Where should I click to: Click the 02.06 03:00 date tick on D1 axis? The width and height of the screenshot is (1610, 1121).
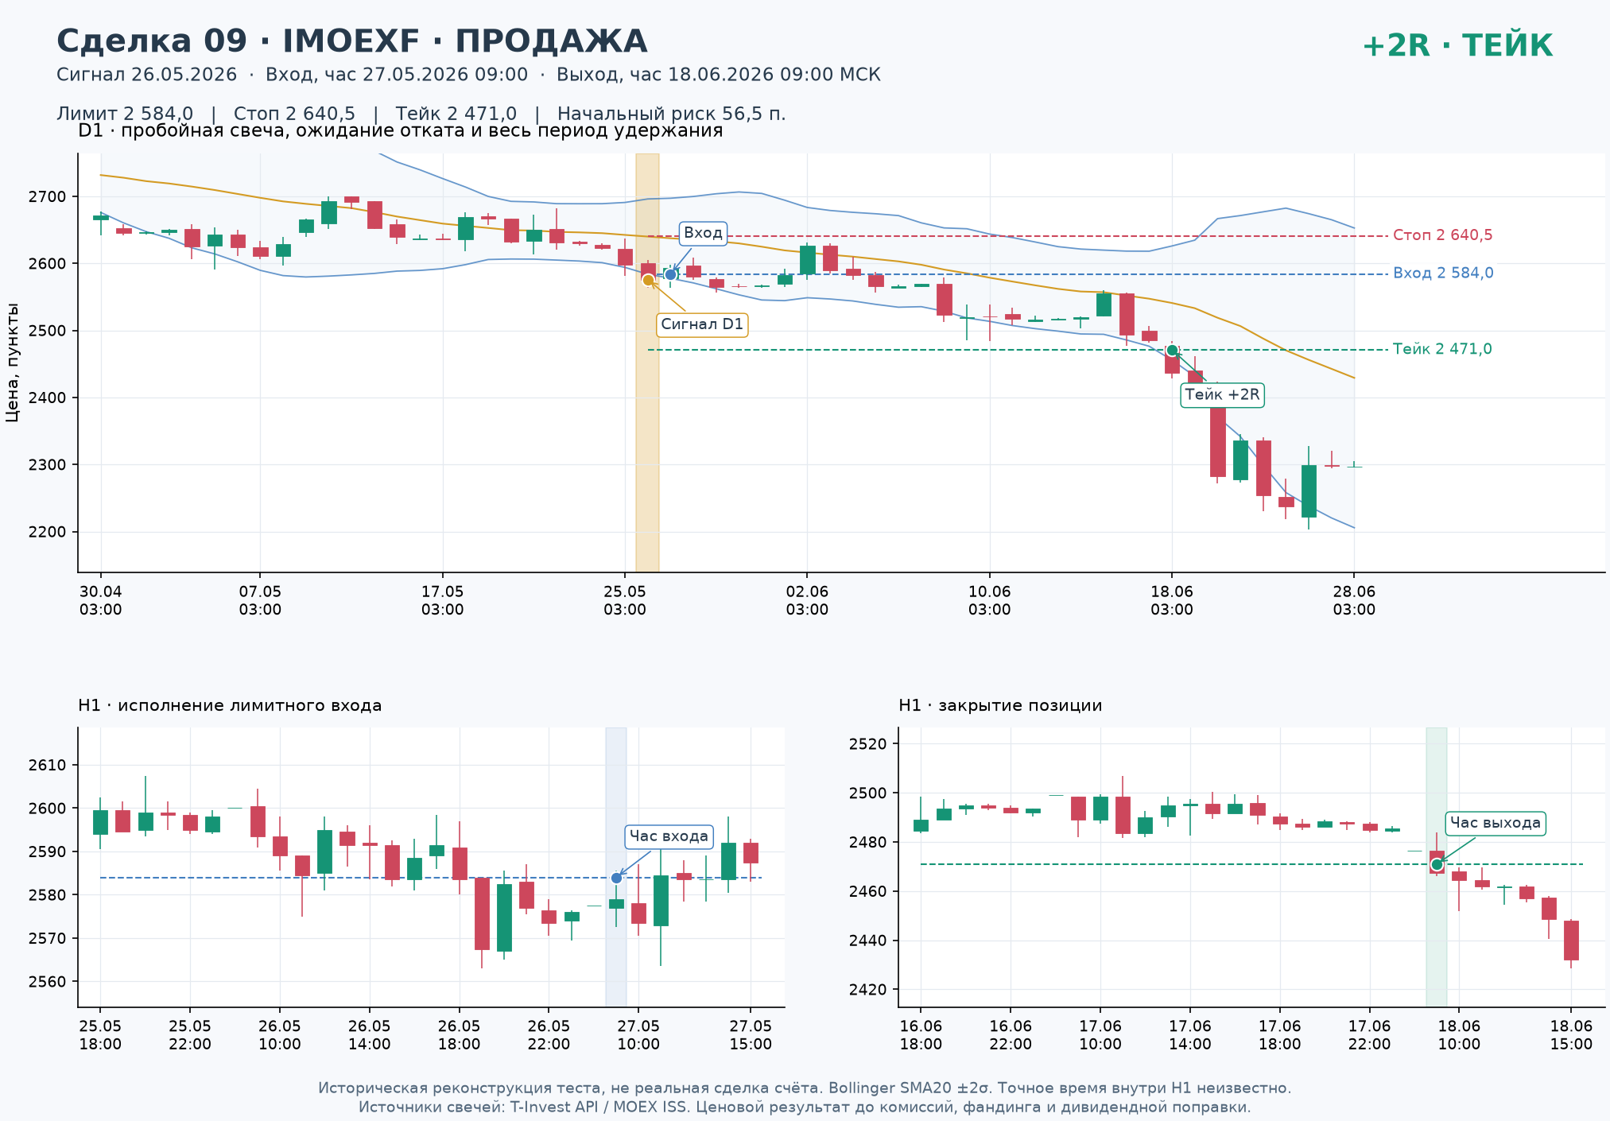(x=807, y=601)
